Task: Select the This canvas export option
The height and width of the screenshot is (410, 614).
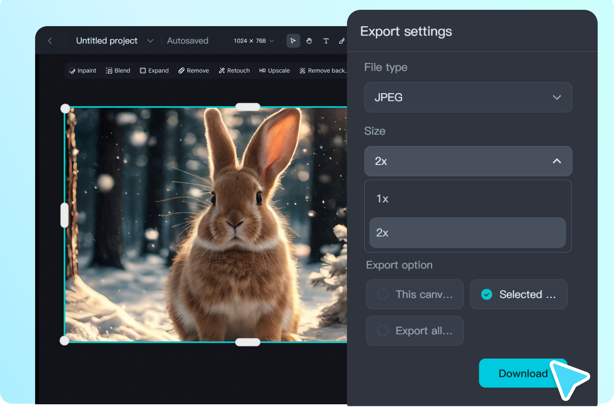Action: coord(414,294)
